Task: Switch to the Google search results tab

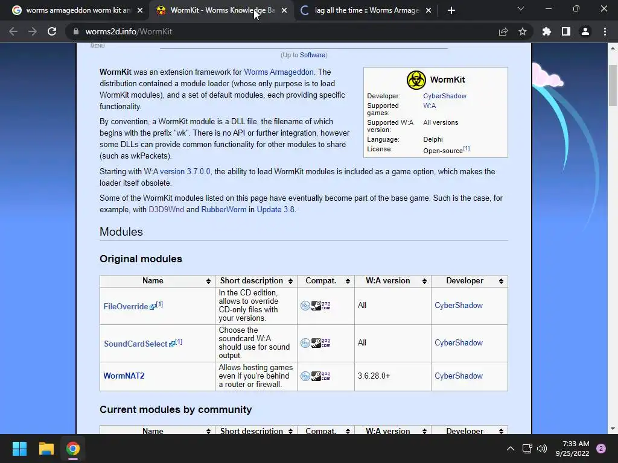Action: tap(77, 10)
